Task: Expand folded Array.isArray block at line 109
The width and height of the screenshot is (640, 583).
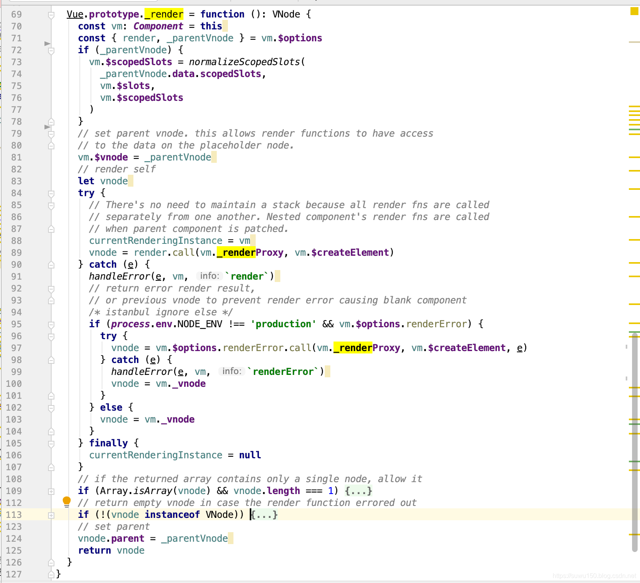Action: pos(51,492)
